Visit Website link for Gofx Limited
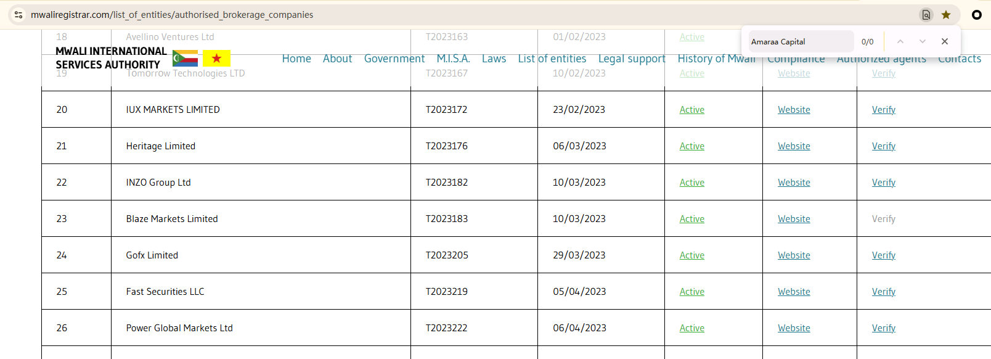This screenshot has width=991, height=359. pos(794,255)
